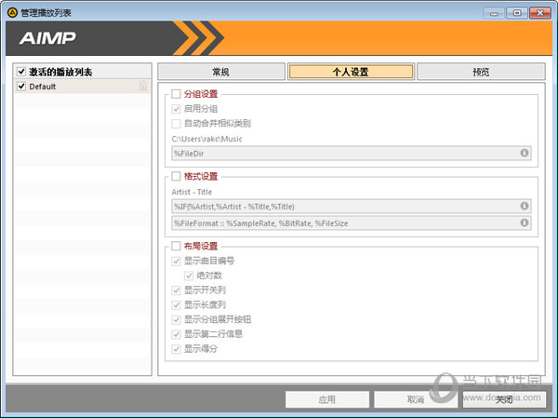Toggle the 显示第二行信息 checkbox
This screenshot has height=418, width=558.
(176, 334)
